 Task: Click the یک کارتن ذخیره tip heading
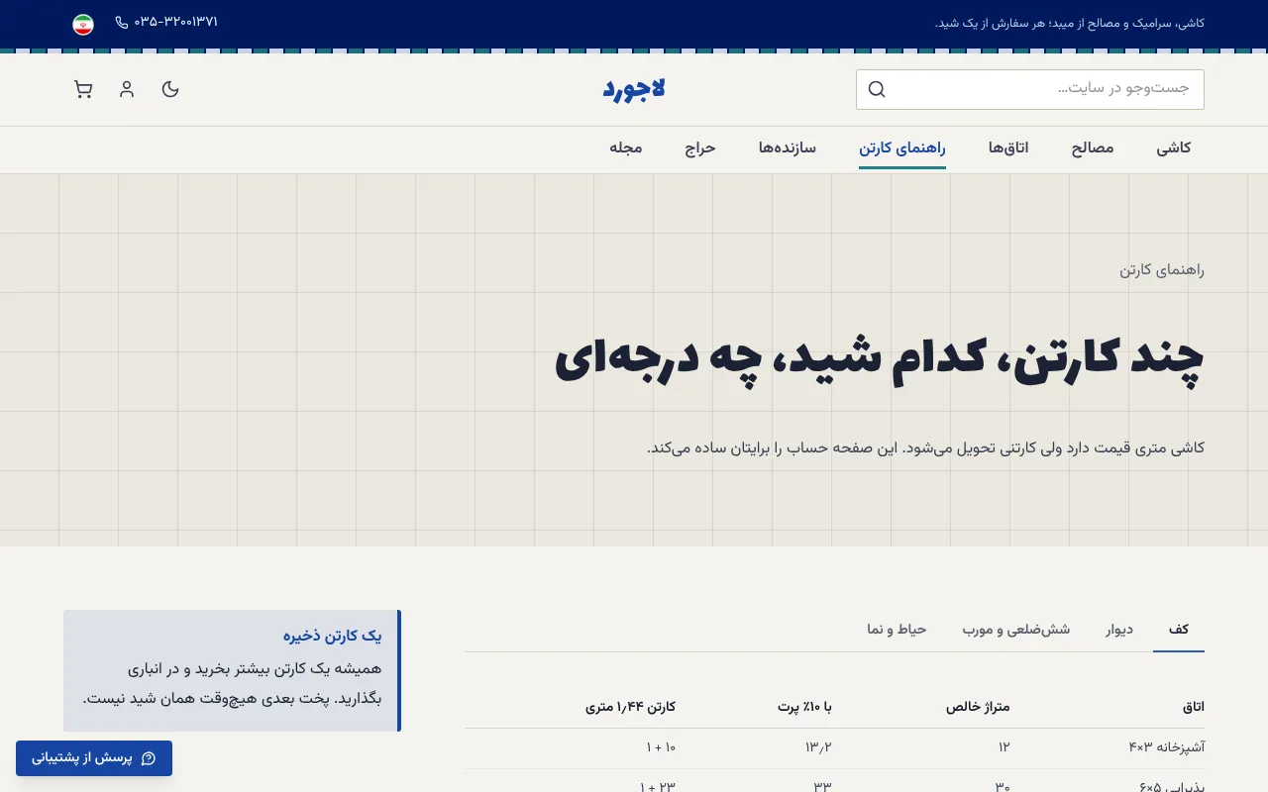pyautogui.click(x=332, y=637)
